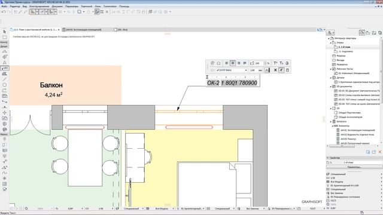Screen dimensions: 383x215
Task: Click the text indent ruler marker
Action: pos(207,77)
